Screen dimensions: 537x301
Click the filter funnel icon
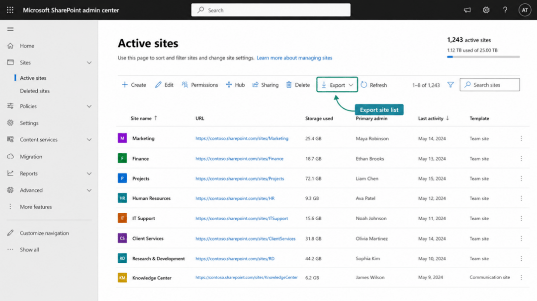coord(450,85)
